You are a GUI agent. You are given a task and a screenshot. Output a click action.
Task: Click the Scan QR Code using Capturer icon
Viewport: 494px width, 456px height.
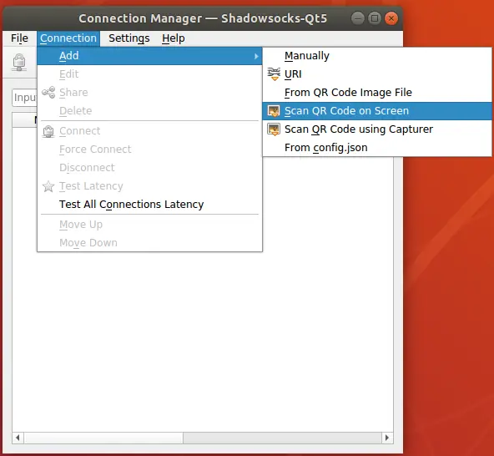click(274, 129)
